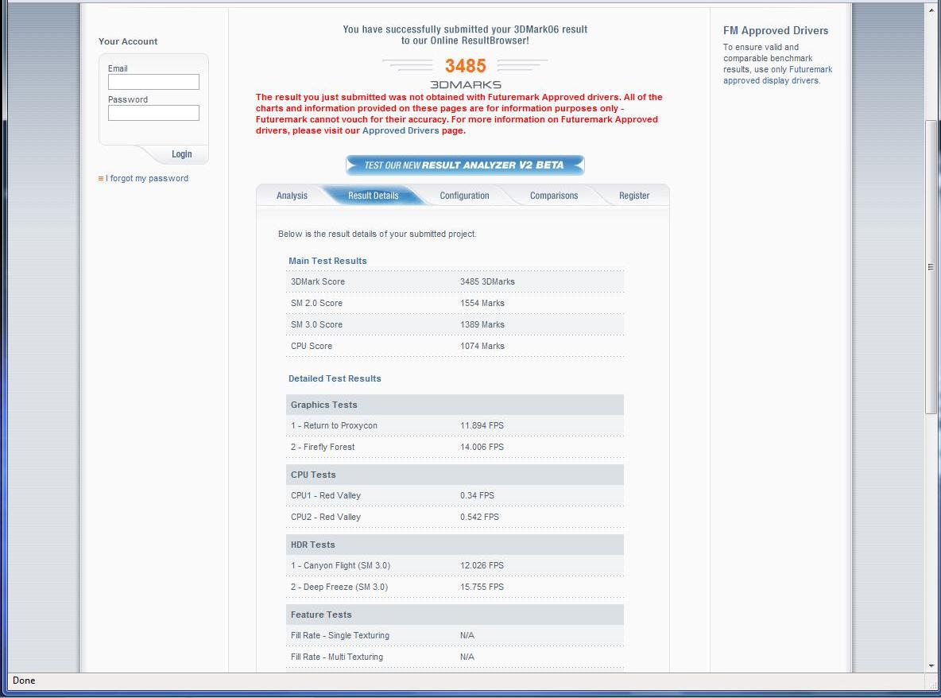Viewport: 941px width, 698px height.
Task: Select the Result Details tab
Action: point(374,196)
